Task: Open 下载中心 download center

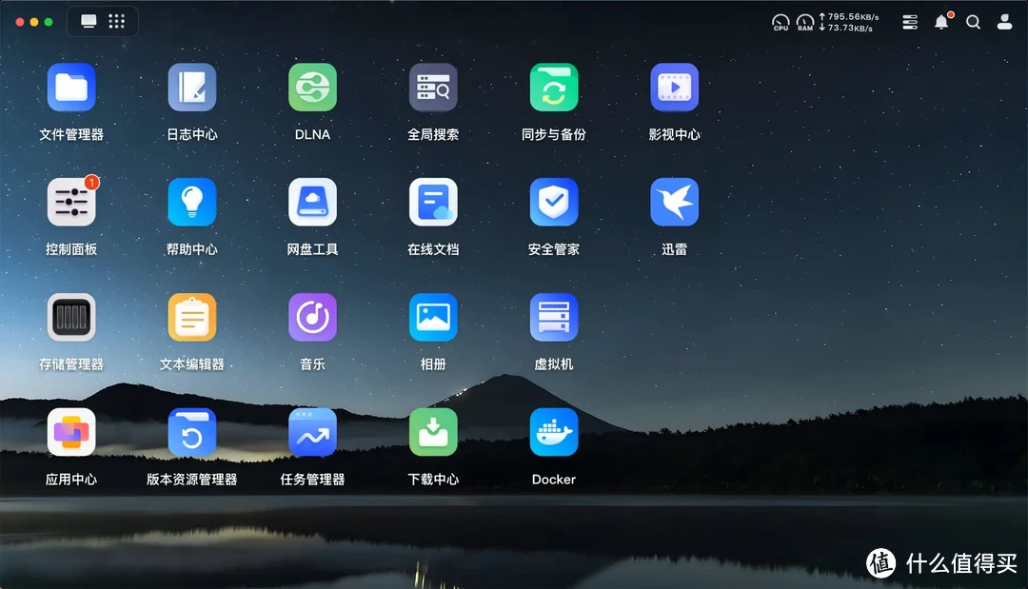Action: coord(433,432)
